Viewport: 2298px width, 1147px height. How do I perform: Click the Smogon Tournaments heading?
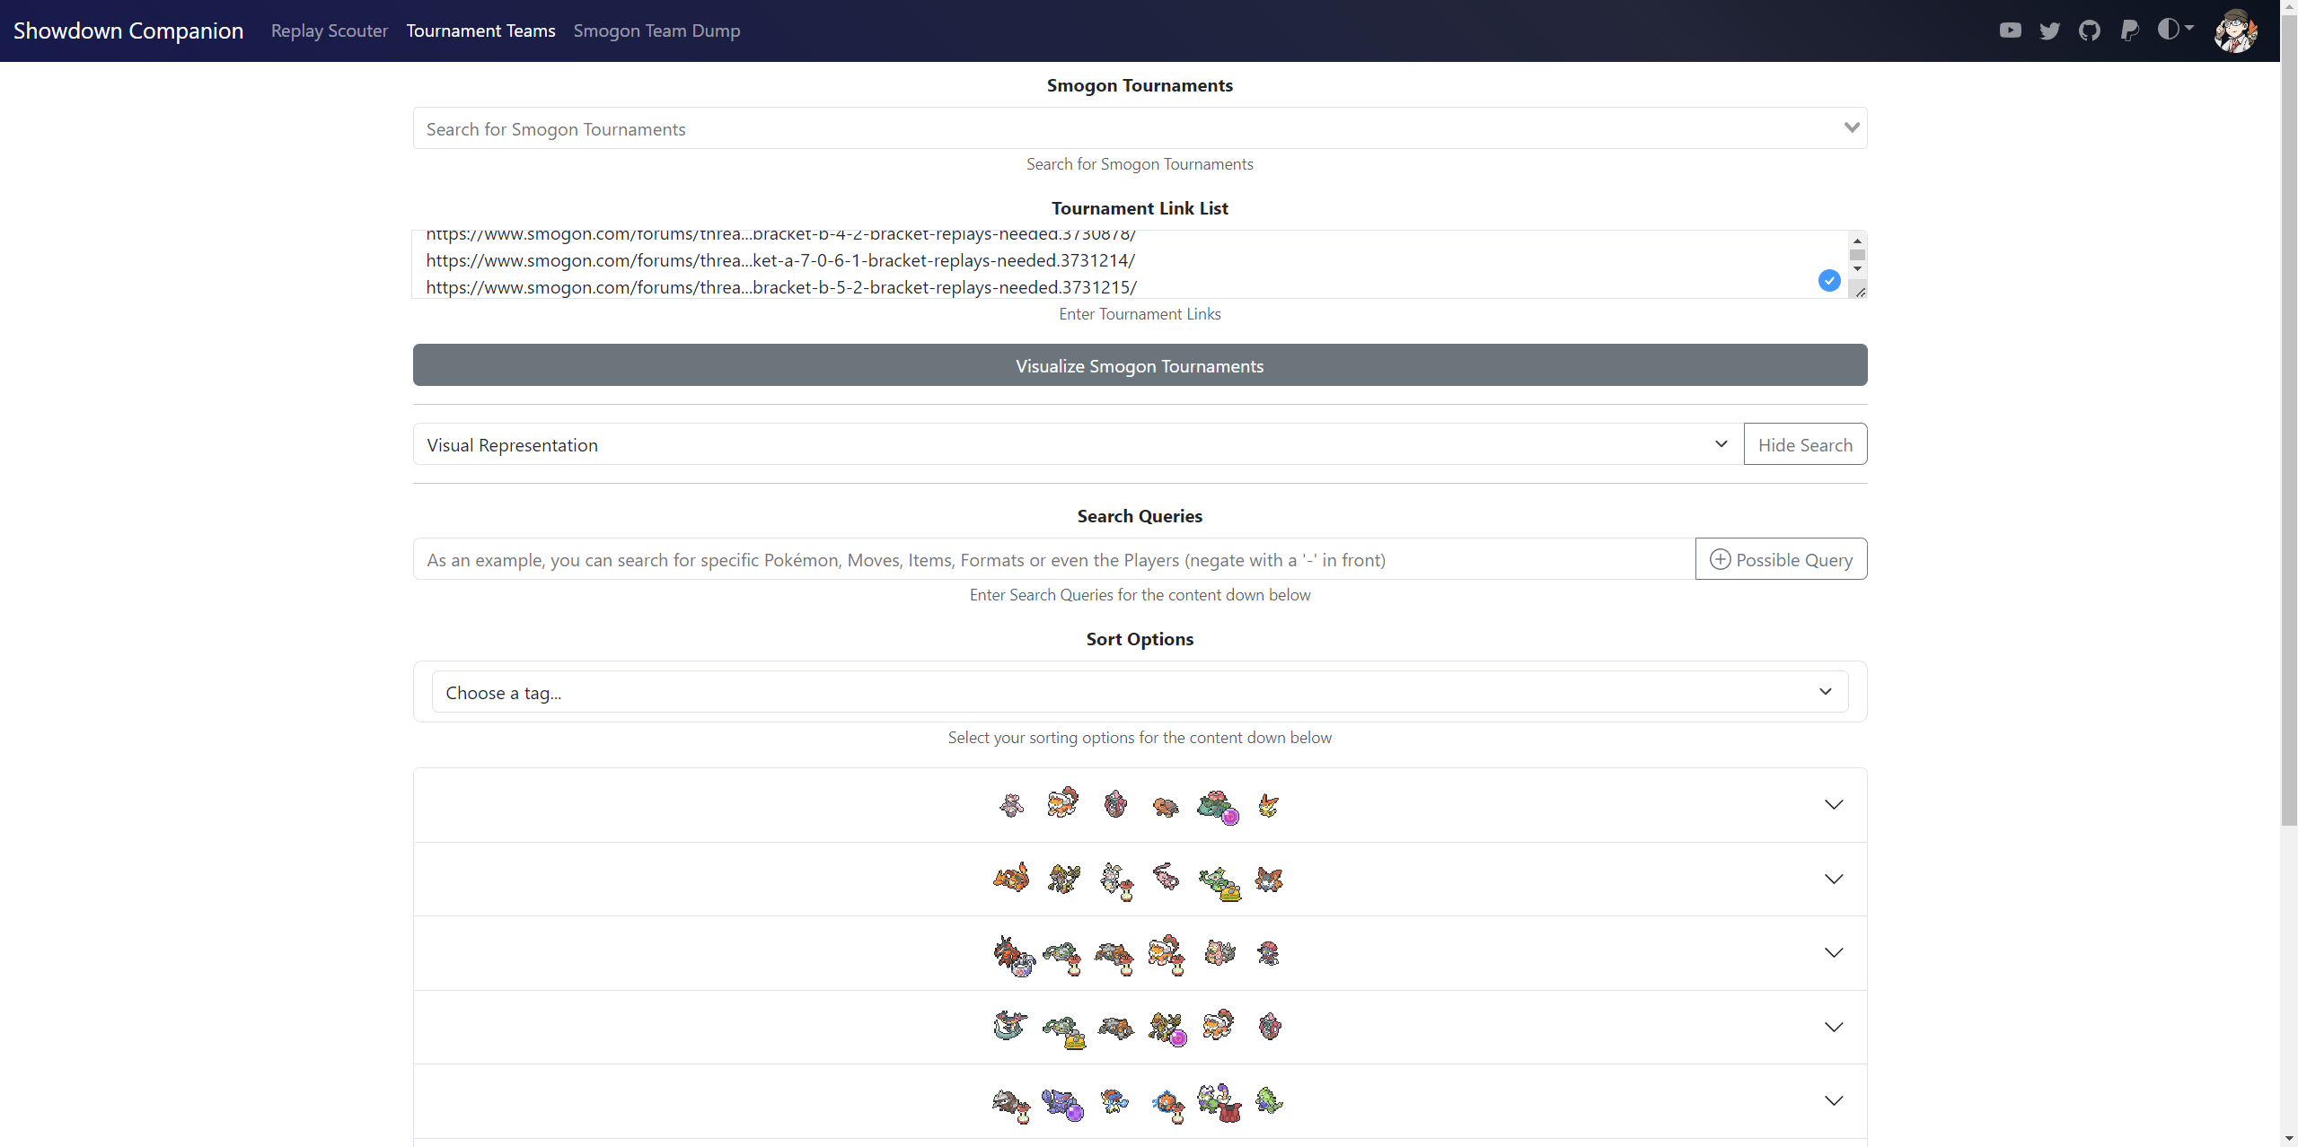coord(1140,85)
